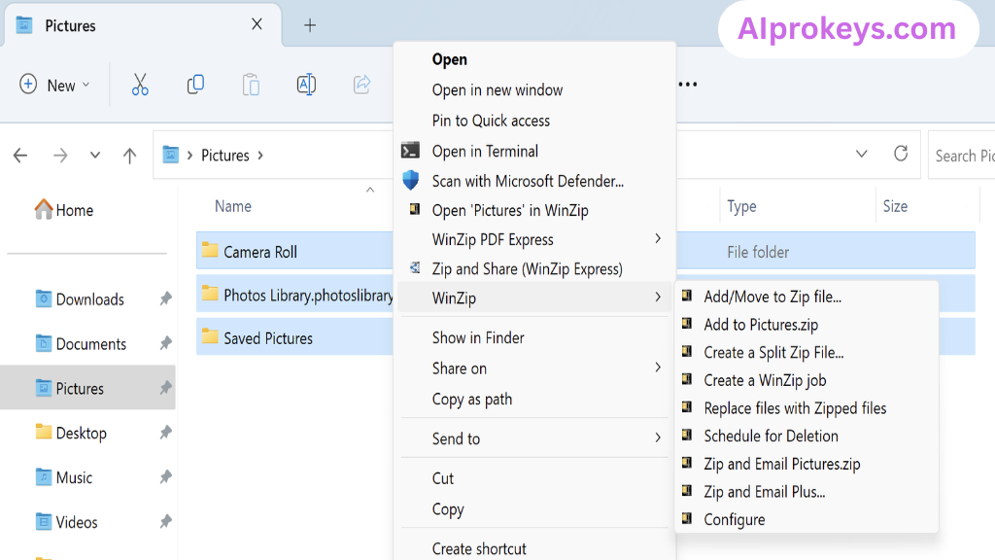The image size is (995, 560).
Task: Click the pin icon beside Desktop
Action: pos(165,433)
